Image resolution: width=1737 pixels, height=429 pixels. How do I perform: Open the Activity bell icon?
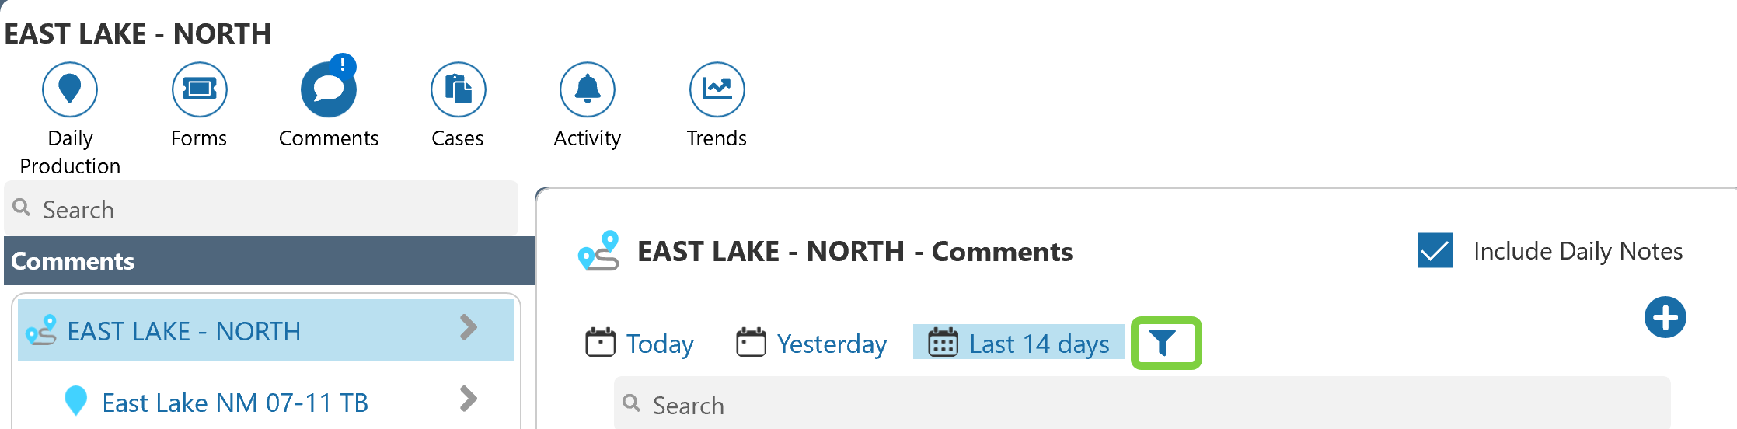point(587,89)
